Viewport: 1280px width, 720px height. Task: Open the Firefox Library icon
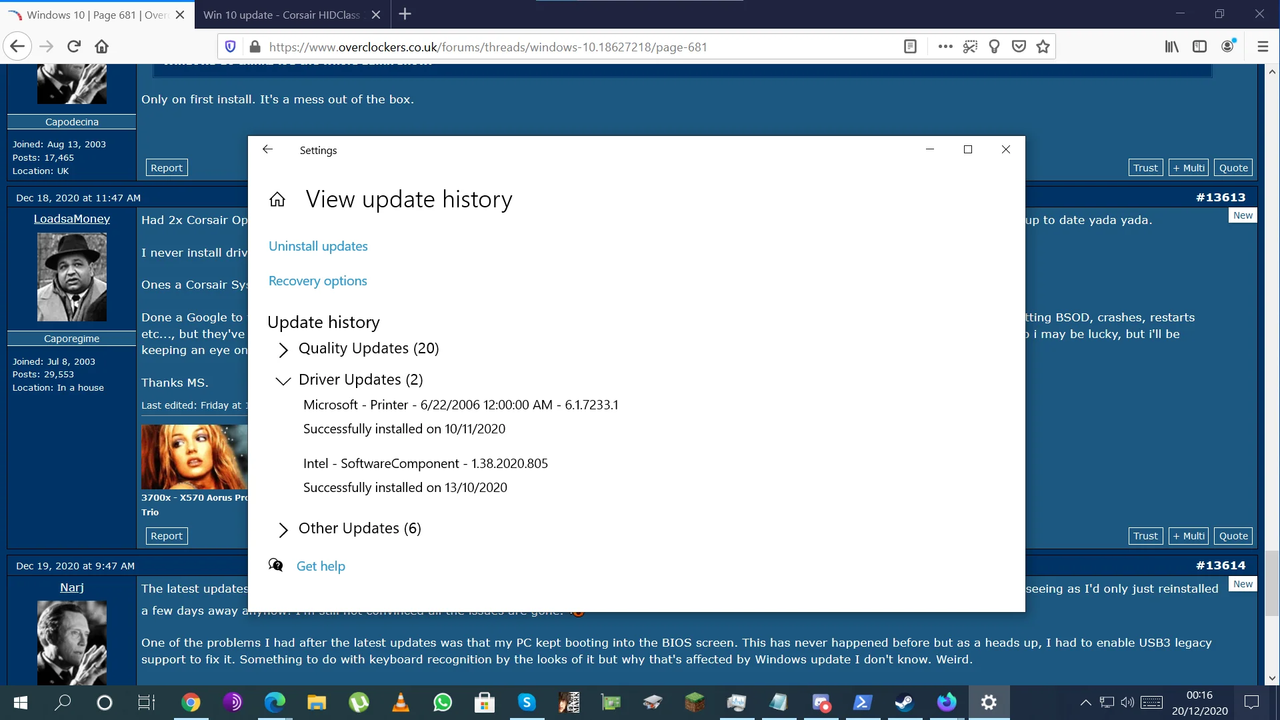pyautogui.click(x=1171, y=47)
